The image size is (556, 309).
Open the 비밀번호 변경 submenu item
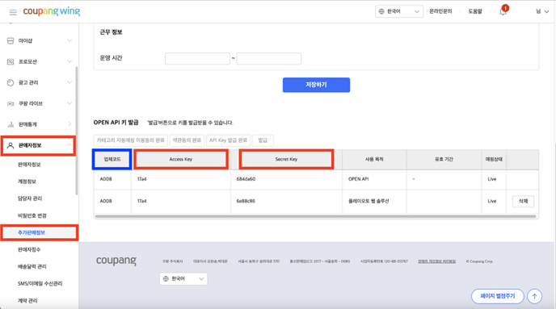[32, 215]
